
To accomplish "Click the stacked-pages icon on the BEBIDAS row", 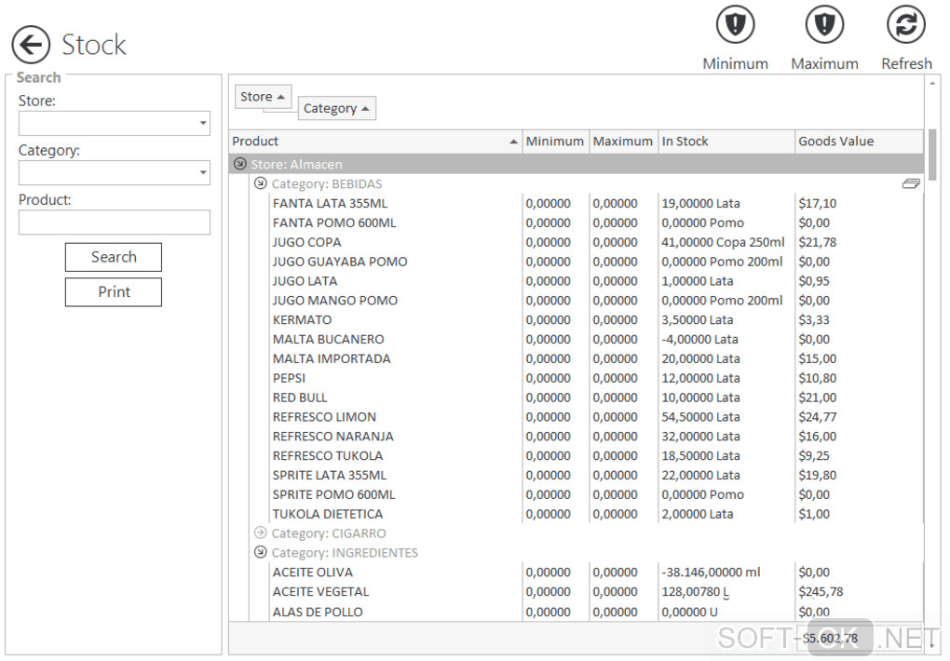I will 911,183.
